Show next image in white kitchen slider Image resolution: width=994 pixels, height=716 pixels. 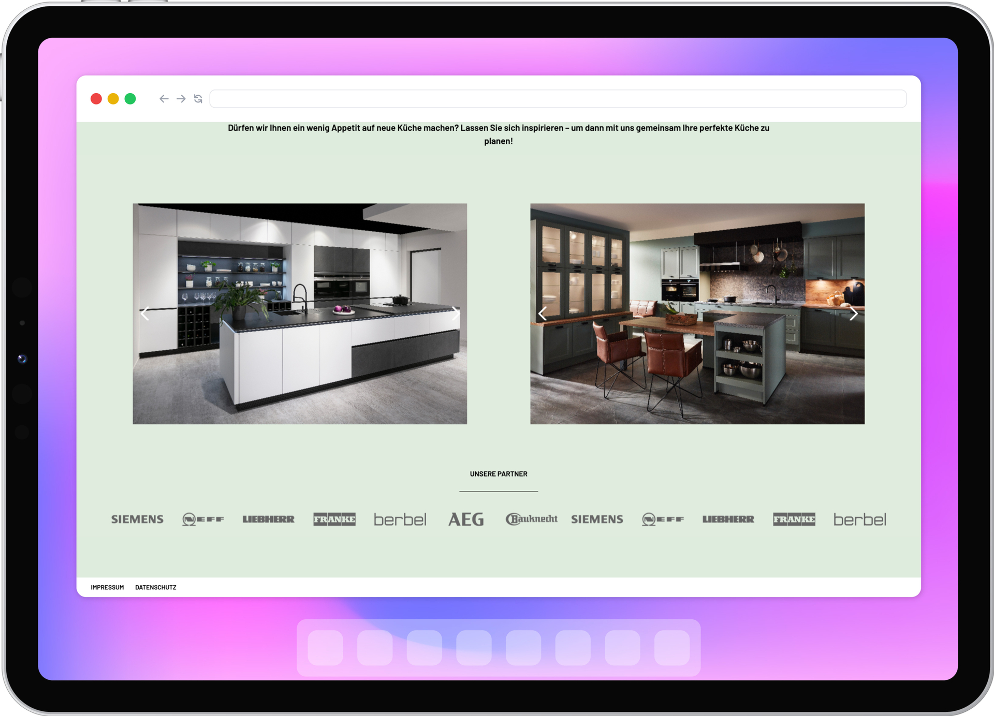455,314
